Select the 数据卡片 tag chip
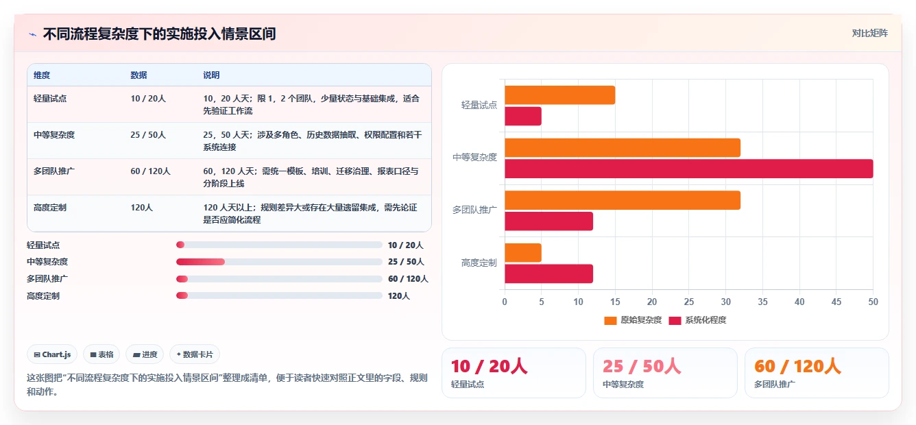The height and width of the screenshot is (425, 916). (195, 354)
